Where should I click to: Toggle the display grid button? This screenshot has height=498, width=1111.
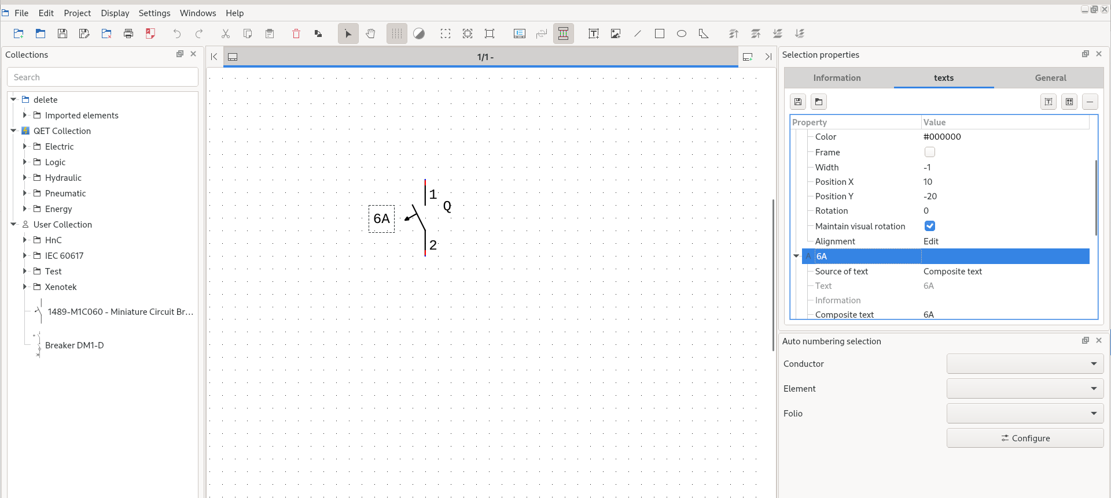coord(396,34)
